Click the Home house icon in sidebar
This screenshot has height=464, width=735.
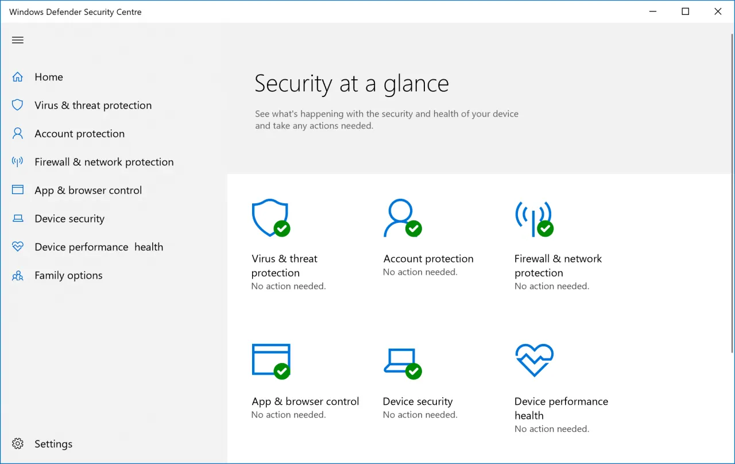click(17, 76)
